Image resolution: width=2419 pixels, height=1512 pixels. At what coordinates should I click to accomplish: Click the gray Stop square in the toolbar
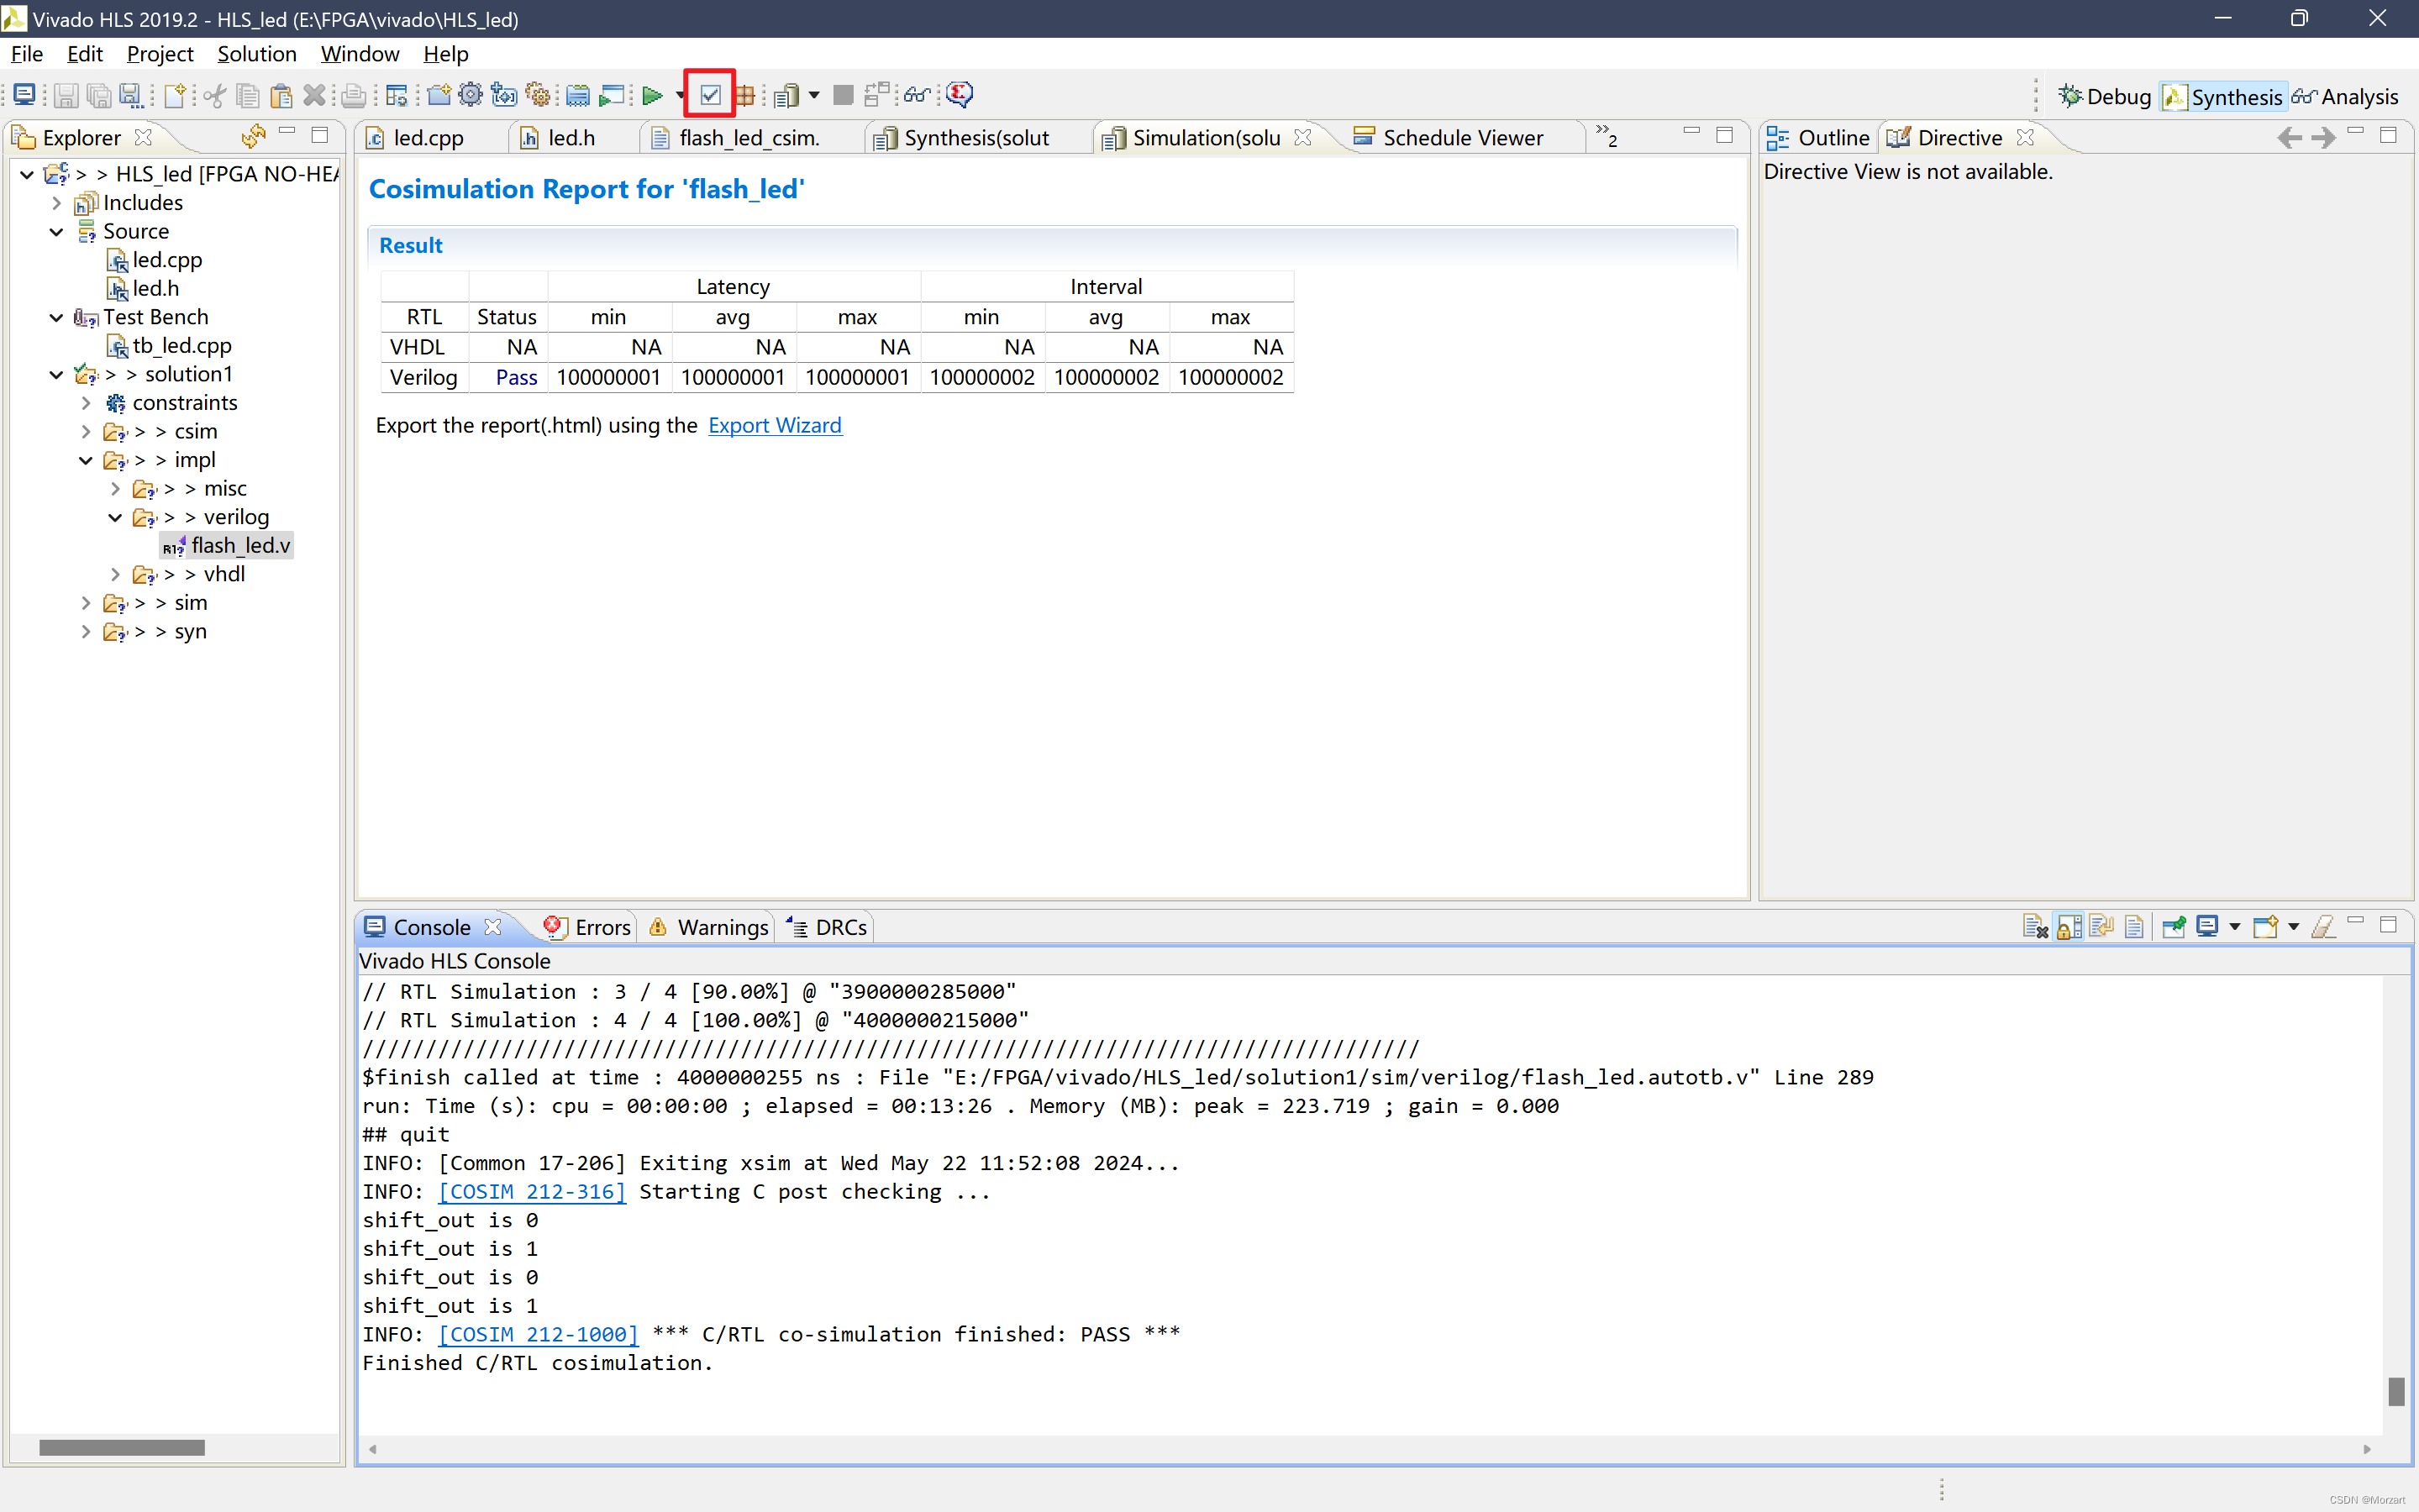pos(843,95)
